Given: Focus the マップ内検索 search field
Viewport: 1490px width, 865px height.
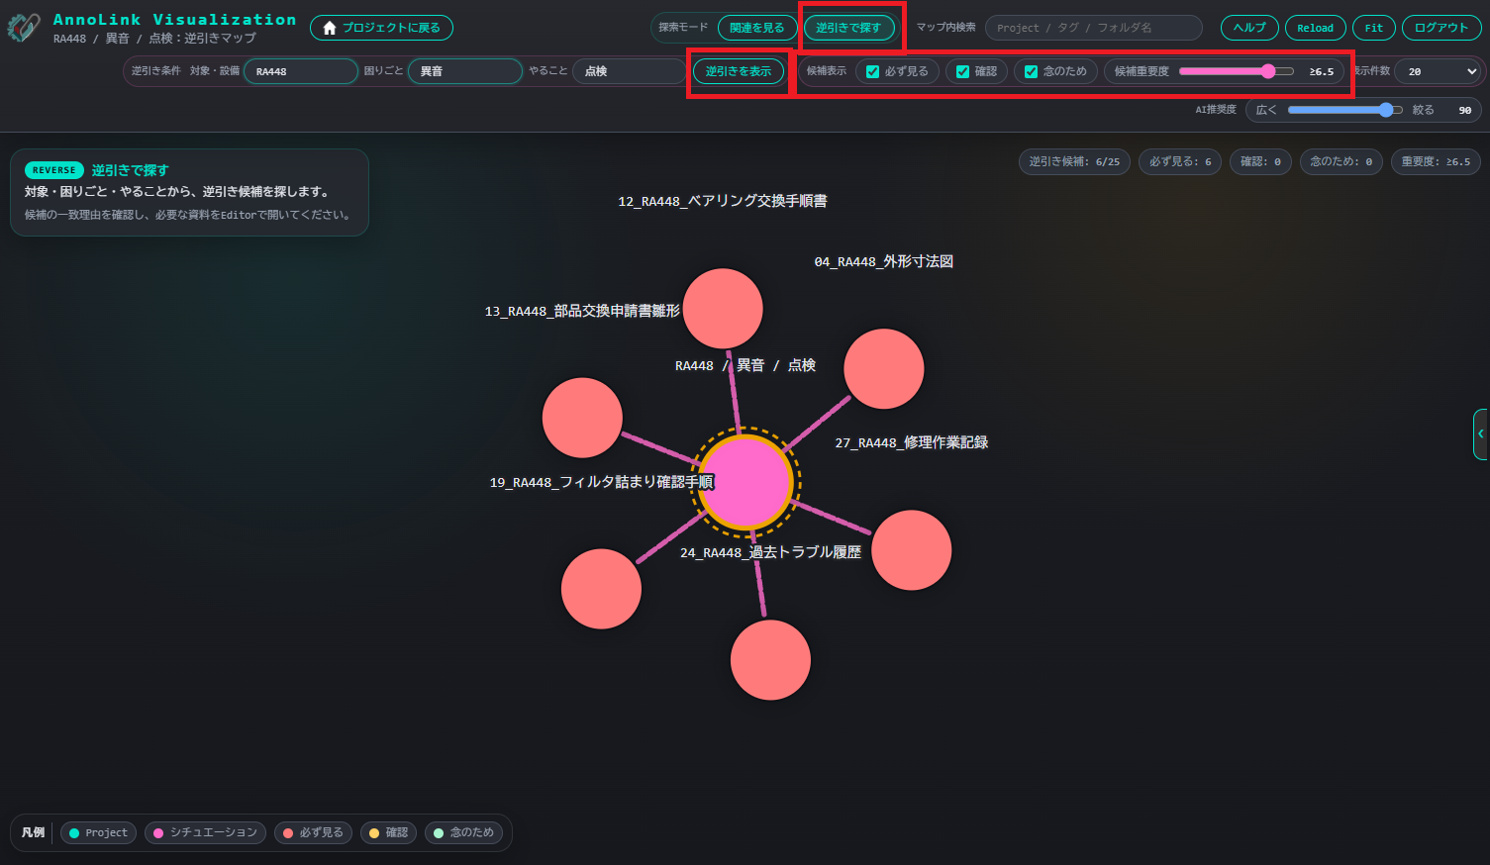Looking at the screenshot, I should (x=1093, y=28).
